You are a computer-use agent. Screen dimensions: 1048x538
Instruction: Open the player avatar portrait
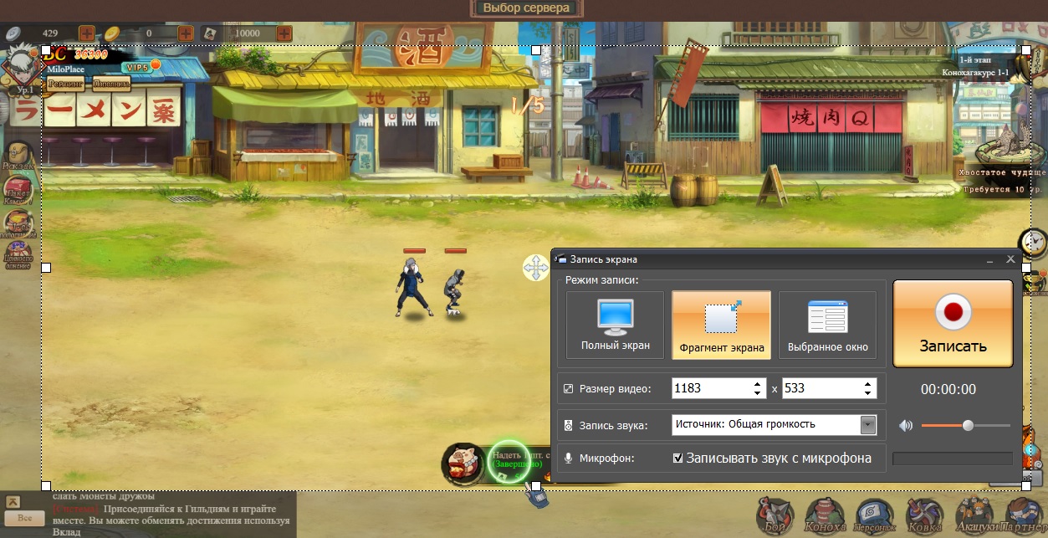21,65
